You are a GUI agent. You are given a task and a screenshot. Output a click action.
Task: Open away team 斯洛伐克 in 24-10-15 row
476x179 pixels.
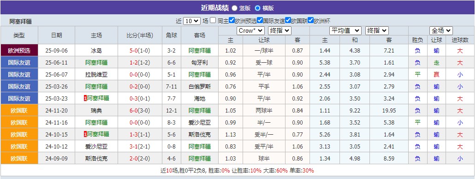coord(199,135)
